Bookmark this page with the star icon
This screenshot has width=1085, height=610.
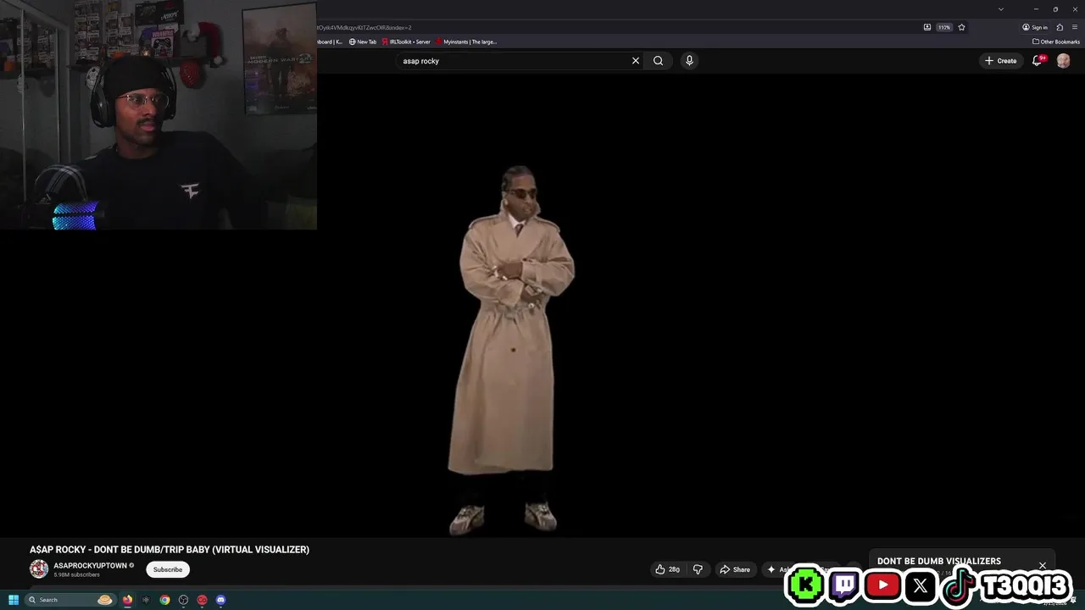(x=961, y=27)
